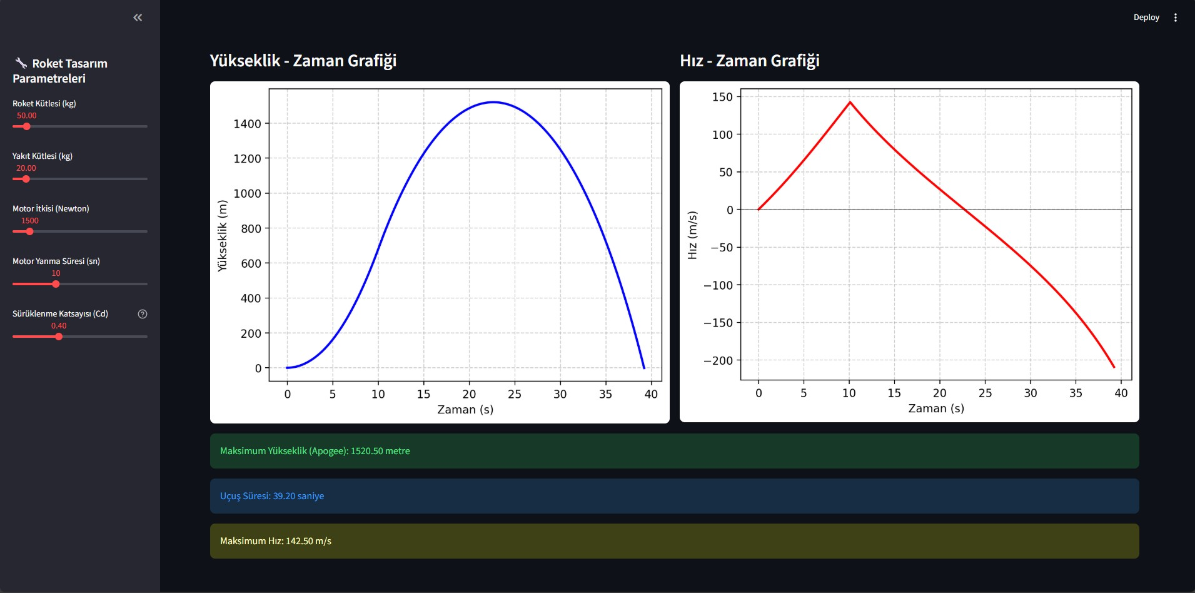Click the Hız - Zaman Grafiği heading
The image size is (1195, 593).
tap(749, 61)
